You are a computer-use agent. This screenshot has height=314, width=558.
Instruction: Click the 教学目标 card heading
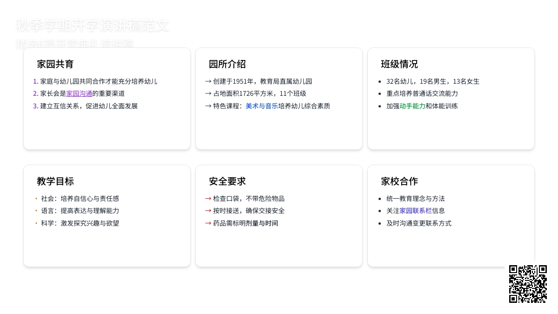click(55, 181)
